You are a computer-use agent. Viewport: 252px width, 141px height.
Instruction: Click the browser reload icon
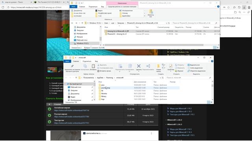coord(3,7)
